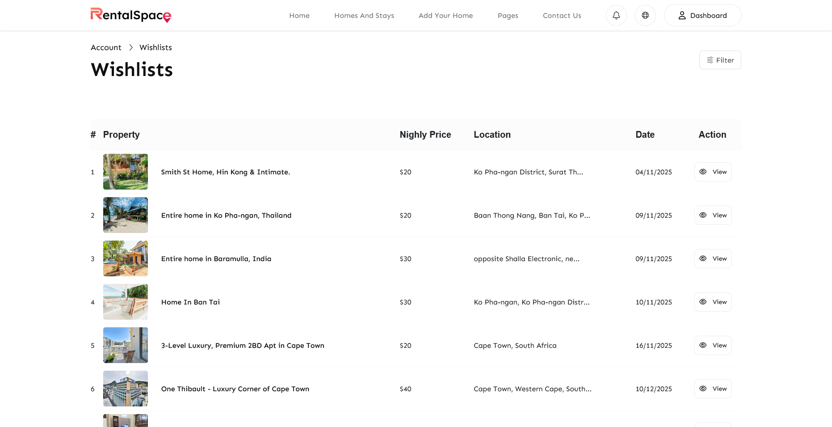Open the Baramulla home thumbnail
Image resolution: width=832 pixels, height=427 pixels.
pos(126,258)
